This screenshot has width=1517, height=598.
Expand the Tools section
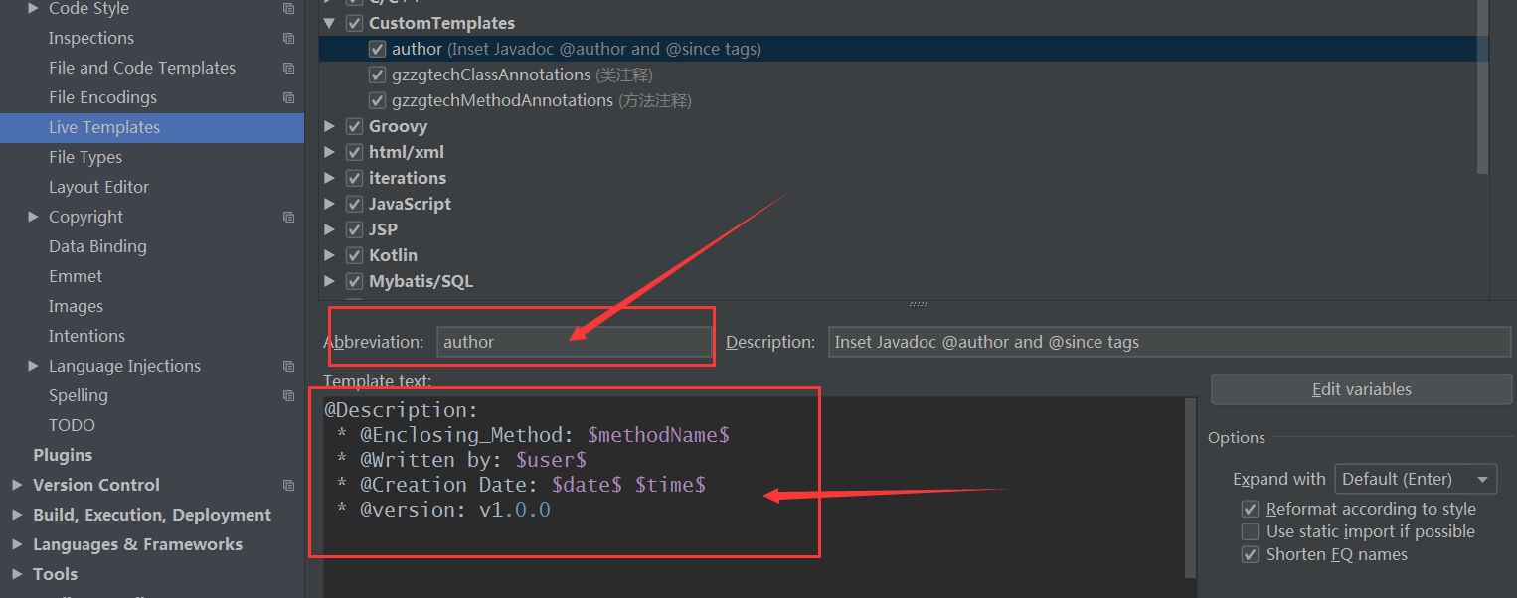pyautogui.click(x=17, y=574)
